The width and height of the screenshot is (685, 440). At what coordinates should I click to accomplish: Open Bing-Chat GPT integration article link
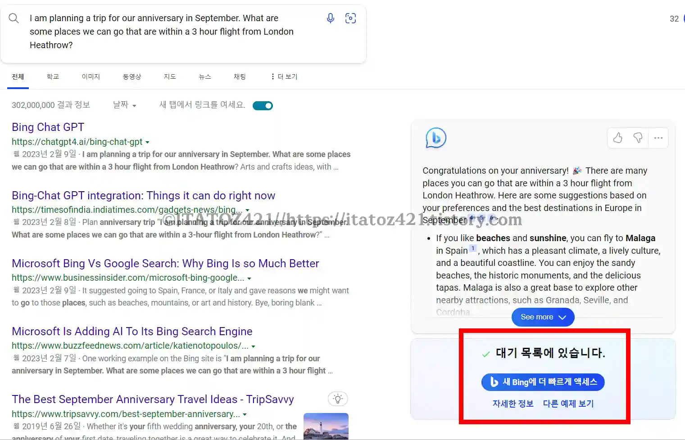pos(143,195)
